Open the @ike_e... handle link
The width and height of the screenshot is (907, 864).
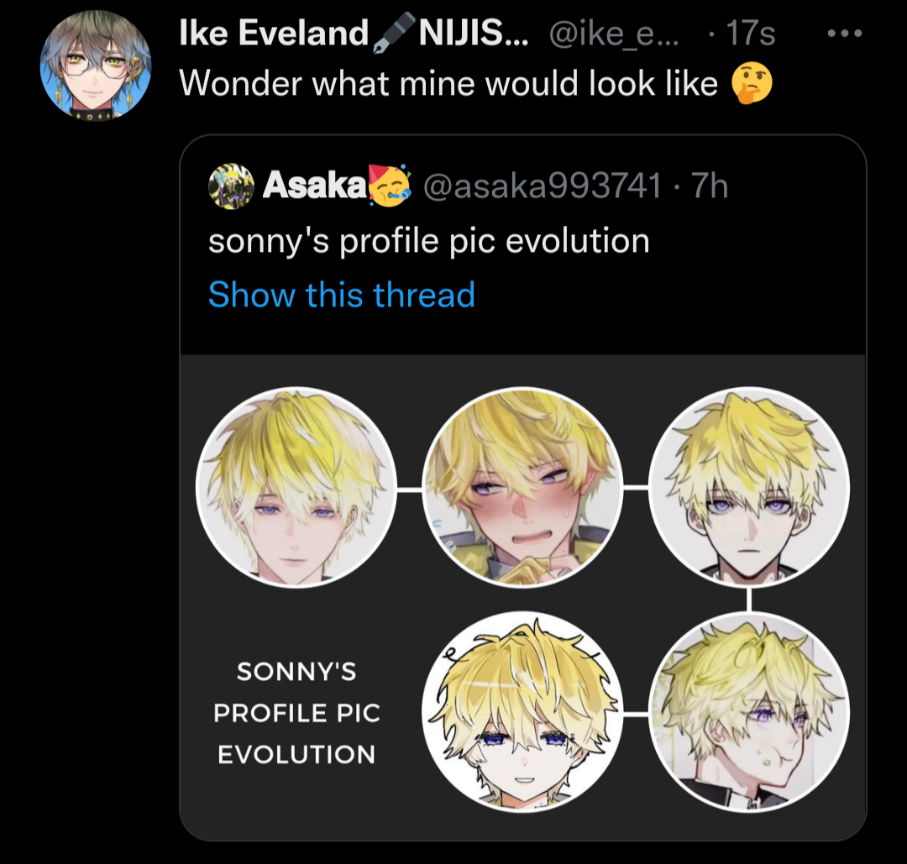(x=613, y=34)
